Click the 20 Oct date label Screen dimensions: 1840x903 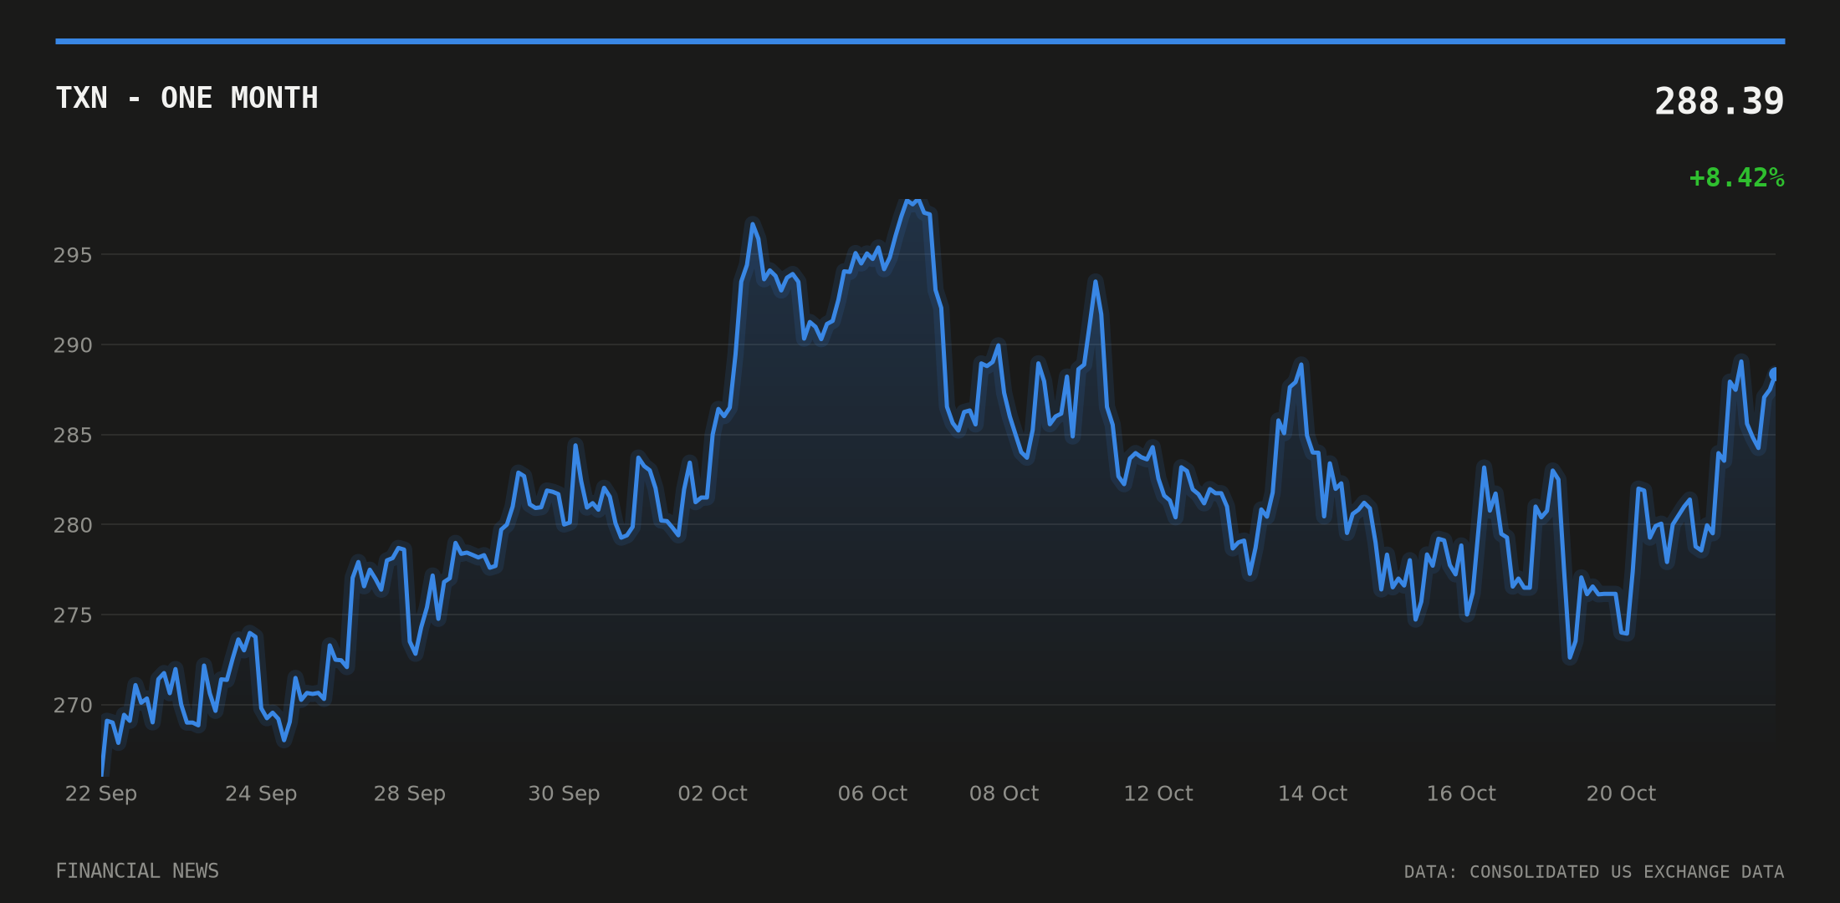pyautogui.click(x=1621, y=793)
